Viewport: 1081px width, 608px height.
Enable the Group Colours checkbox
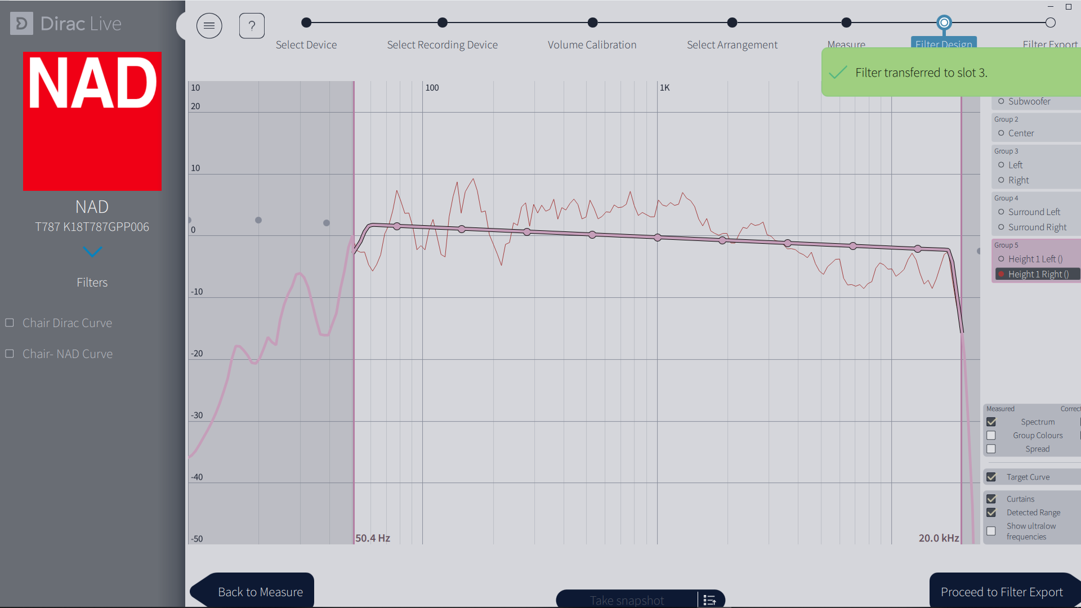tap(990, 435)
